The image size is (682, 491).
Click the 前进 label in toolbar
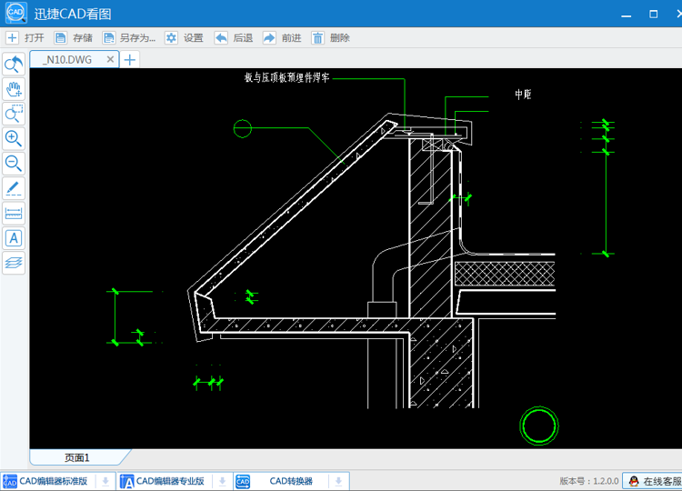pyautogui.click(x=291, y=38)
